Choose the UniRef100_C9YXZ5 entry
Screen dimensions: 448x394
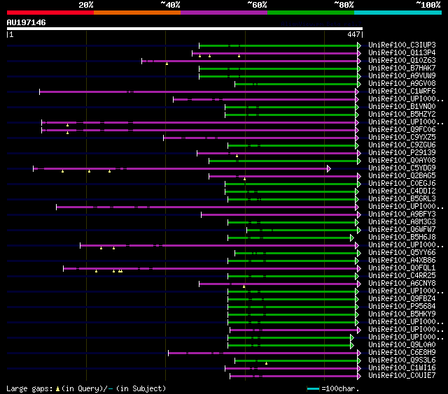click(x=402, y=138)
